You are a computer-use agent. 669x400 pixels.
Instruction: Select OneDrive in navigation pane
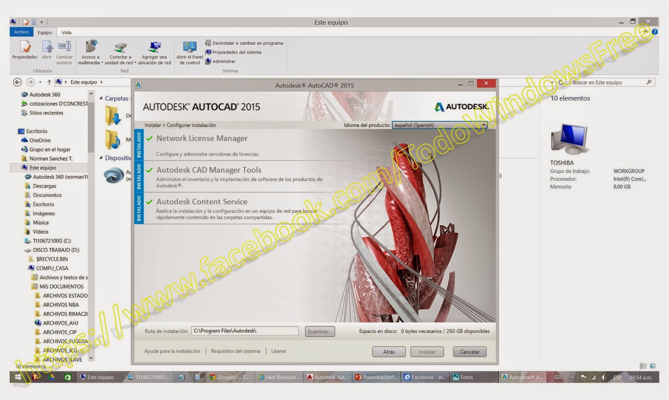pos(36,141)
